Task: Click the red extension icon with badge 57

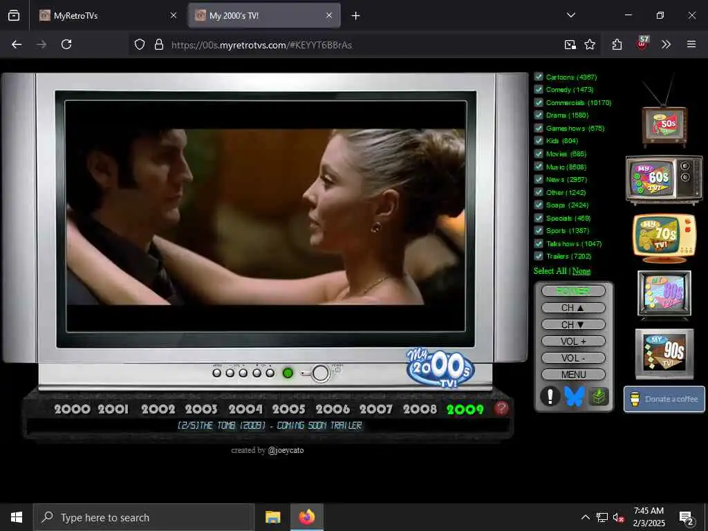Action: [x=642, y=43]
